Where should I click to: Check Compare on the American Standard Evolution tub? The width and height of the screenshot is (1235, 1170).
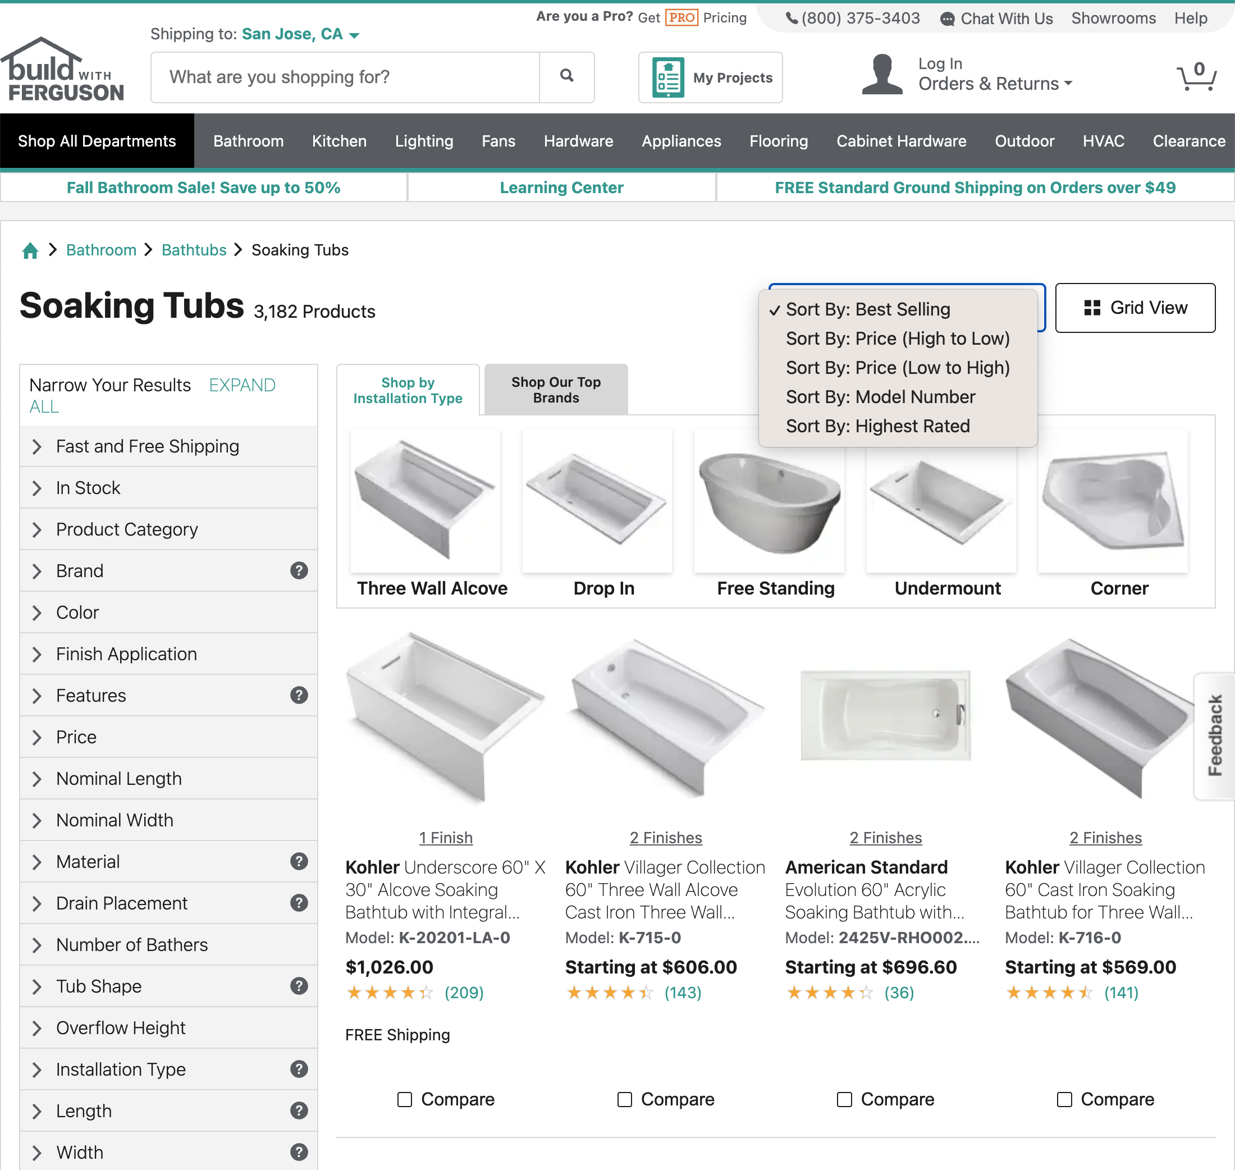coord(844,1099)
